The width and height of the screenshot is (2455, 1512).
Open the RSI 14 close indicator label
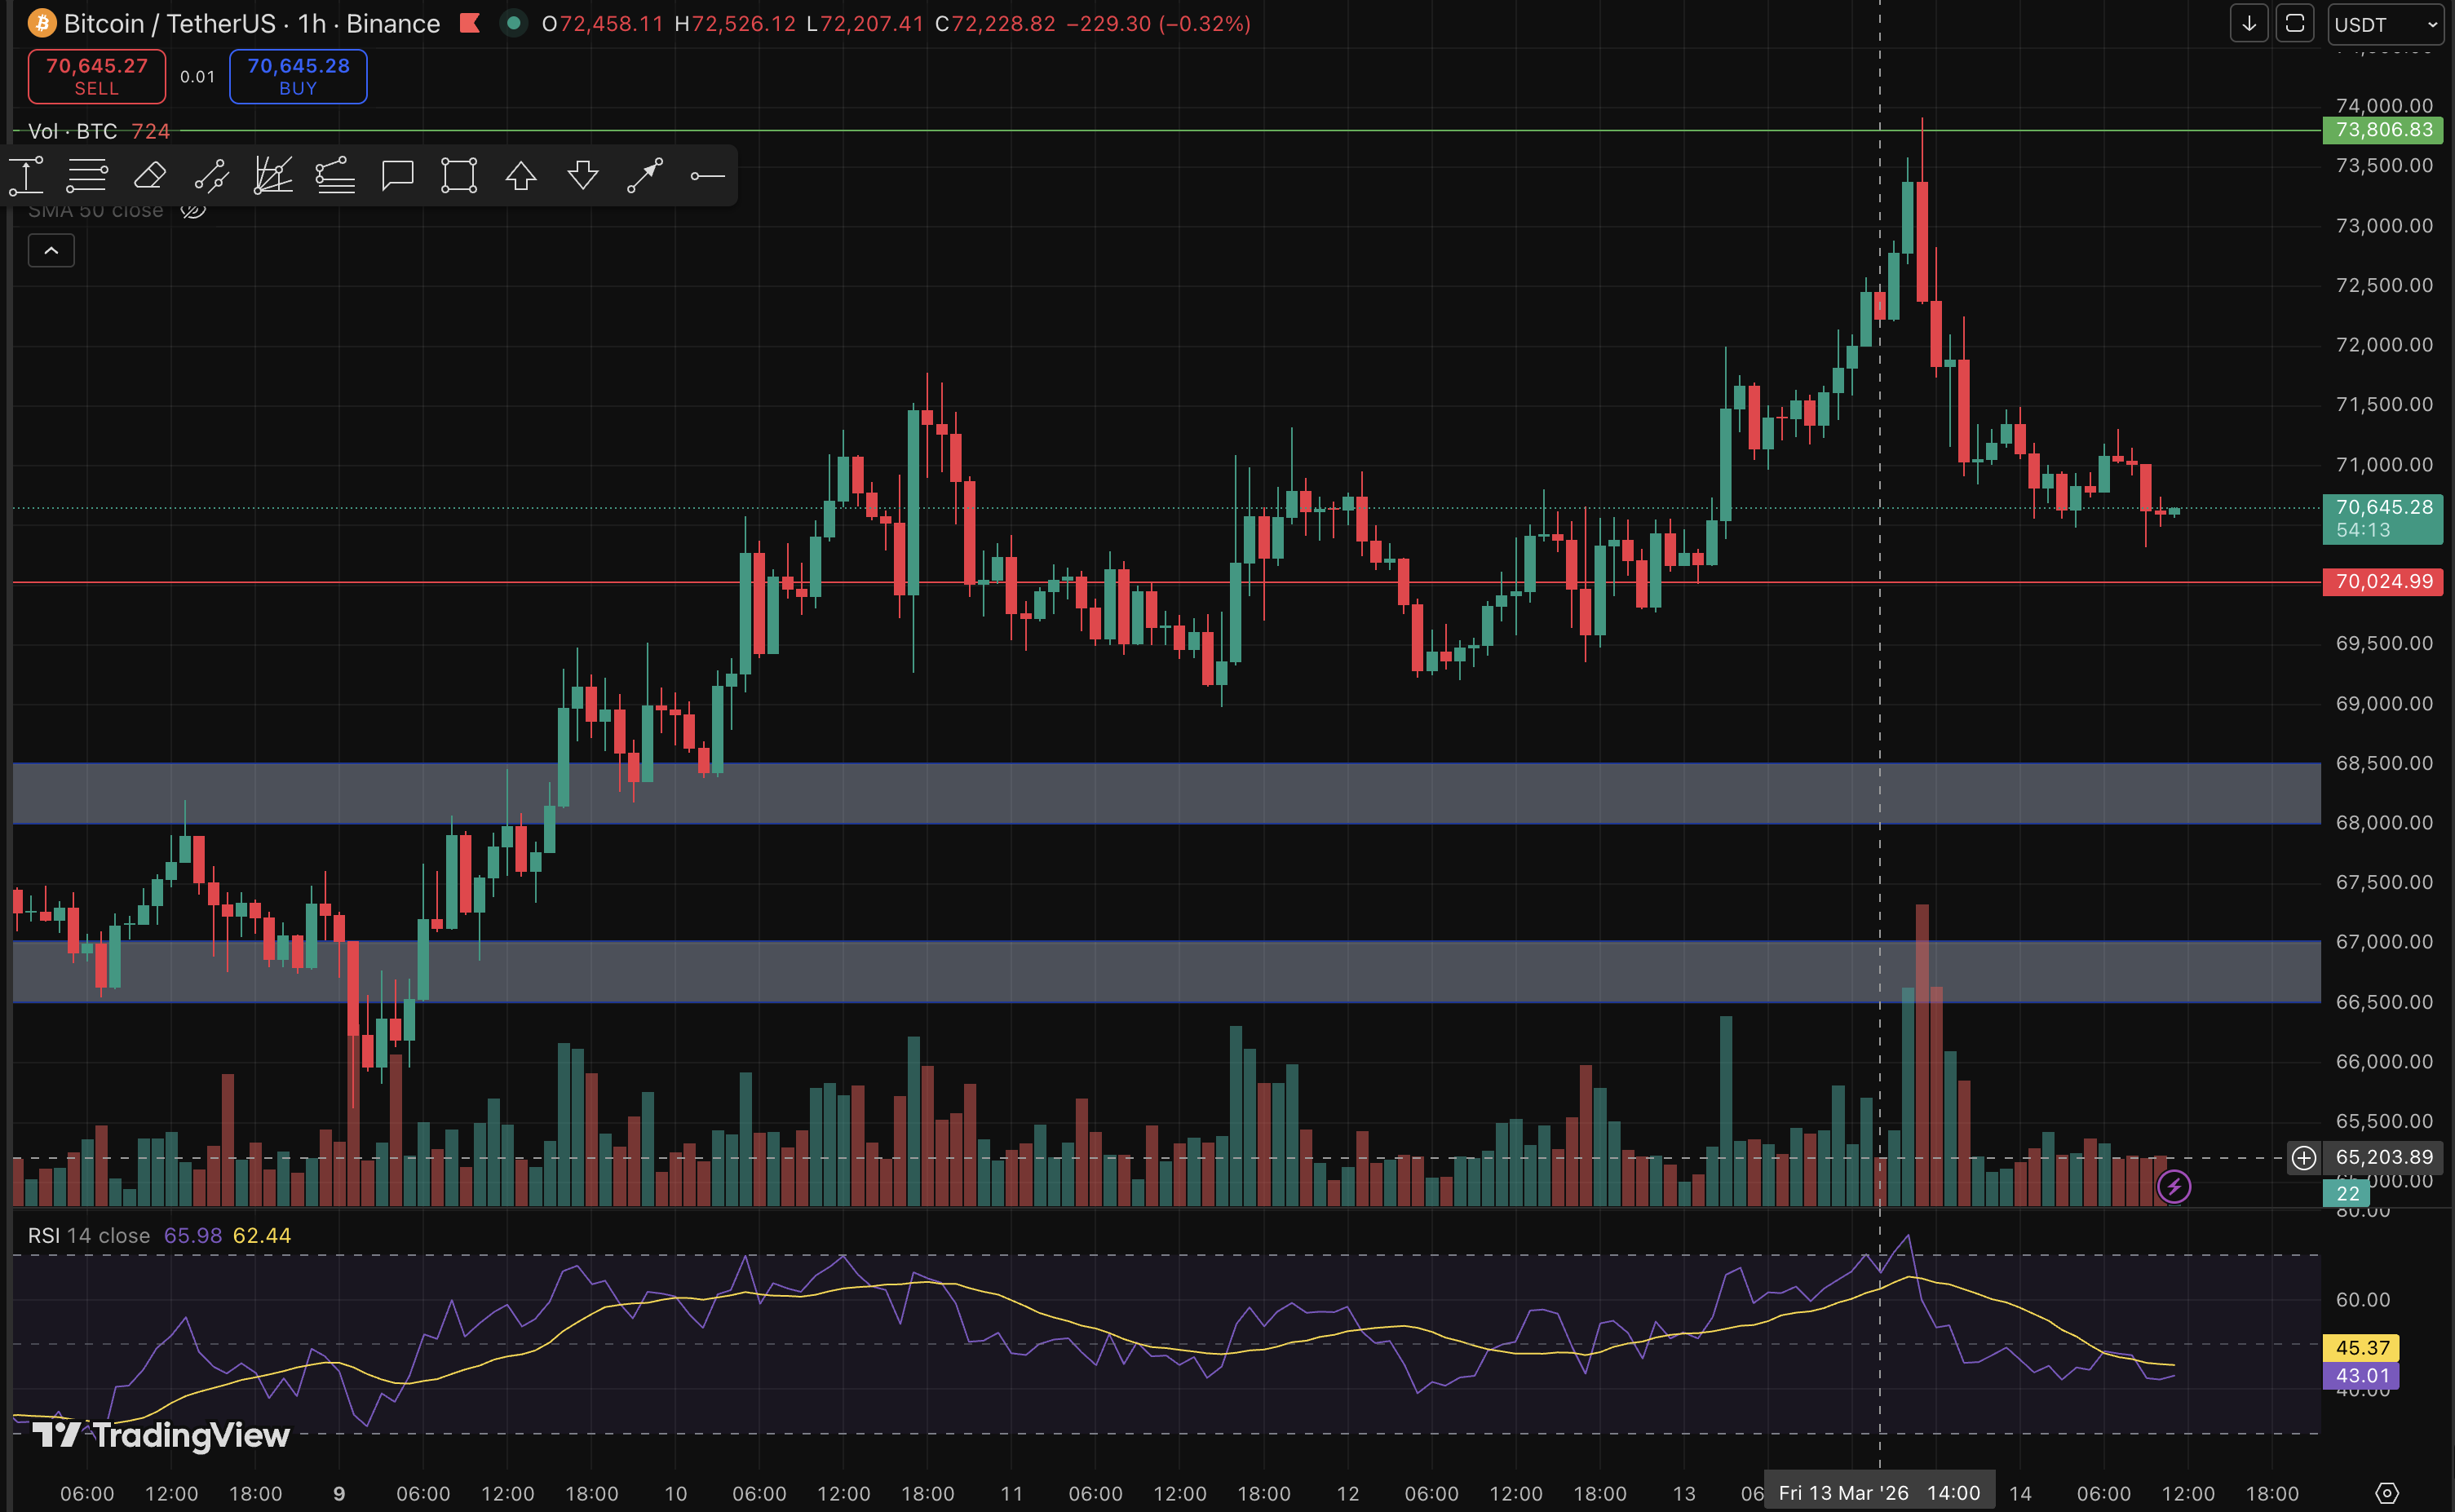point(88,1235)
